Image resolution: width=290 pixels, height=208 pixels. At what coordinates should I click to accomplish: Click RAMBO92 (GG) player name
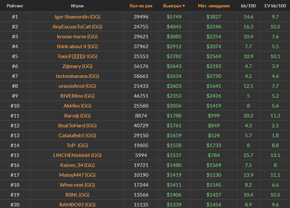(77, 205)
